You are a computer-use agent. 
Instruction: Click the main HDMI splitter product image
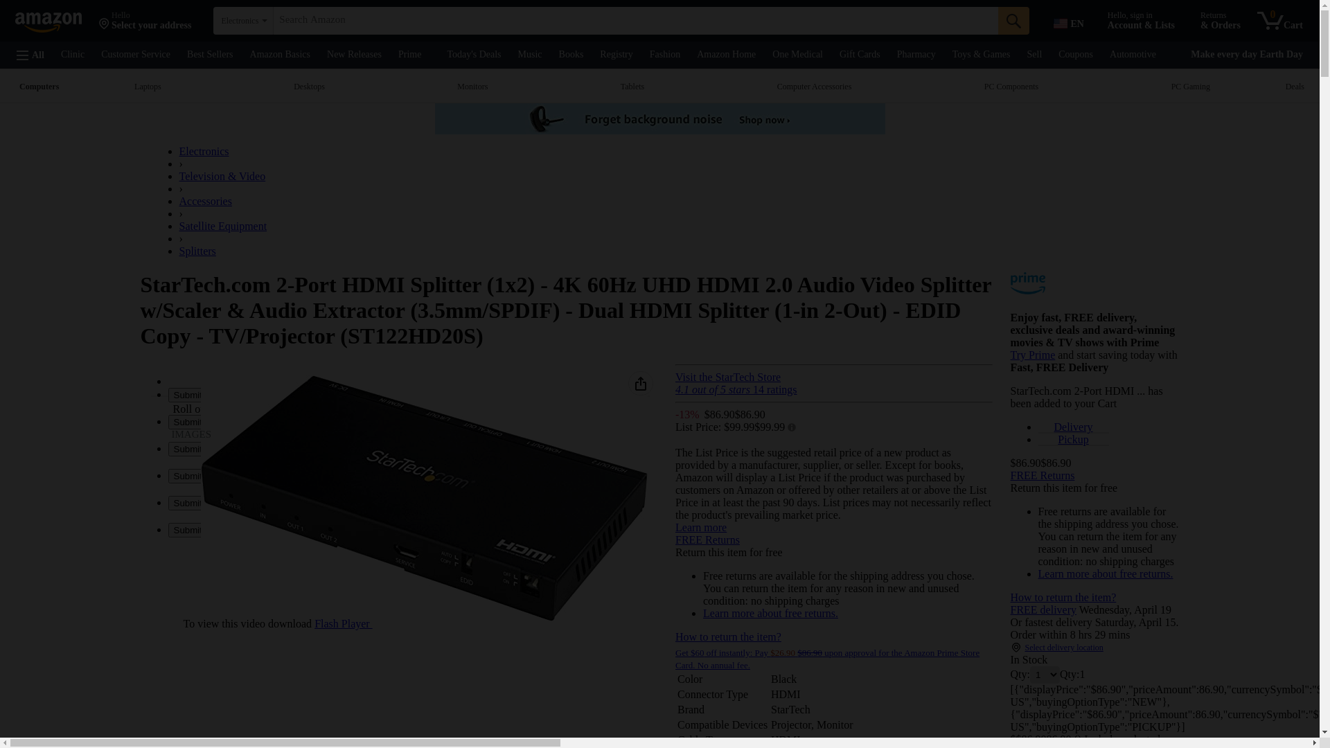[x=424, y=497]
